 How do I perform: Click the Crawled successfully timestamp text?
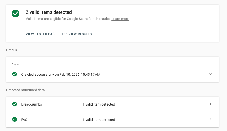61,74
